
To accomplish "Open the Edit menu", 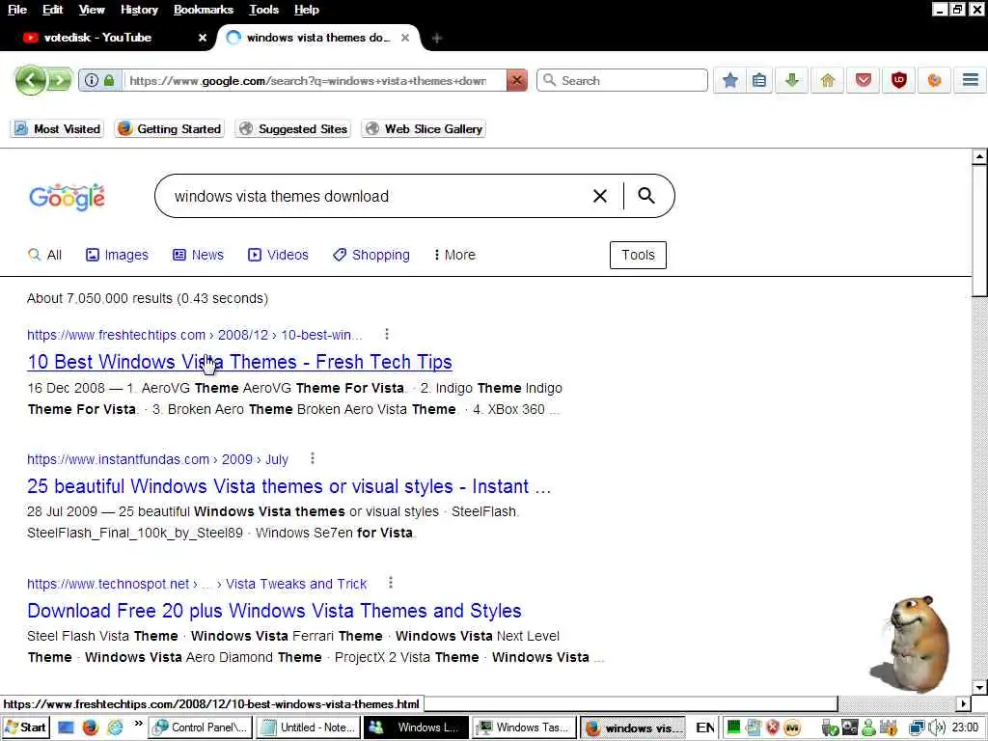I will (52, 10).
